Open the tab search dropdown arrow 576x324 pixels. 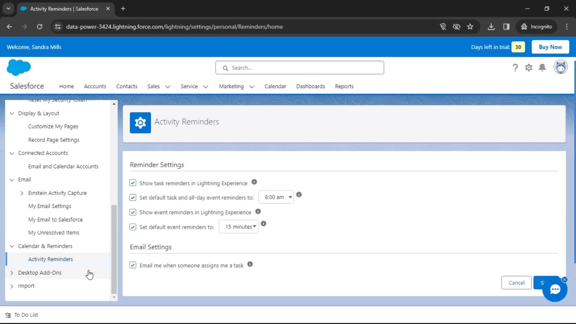[8, 9]
